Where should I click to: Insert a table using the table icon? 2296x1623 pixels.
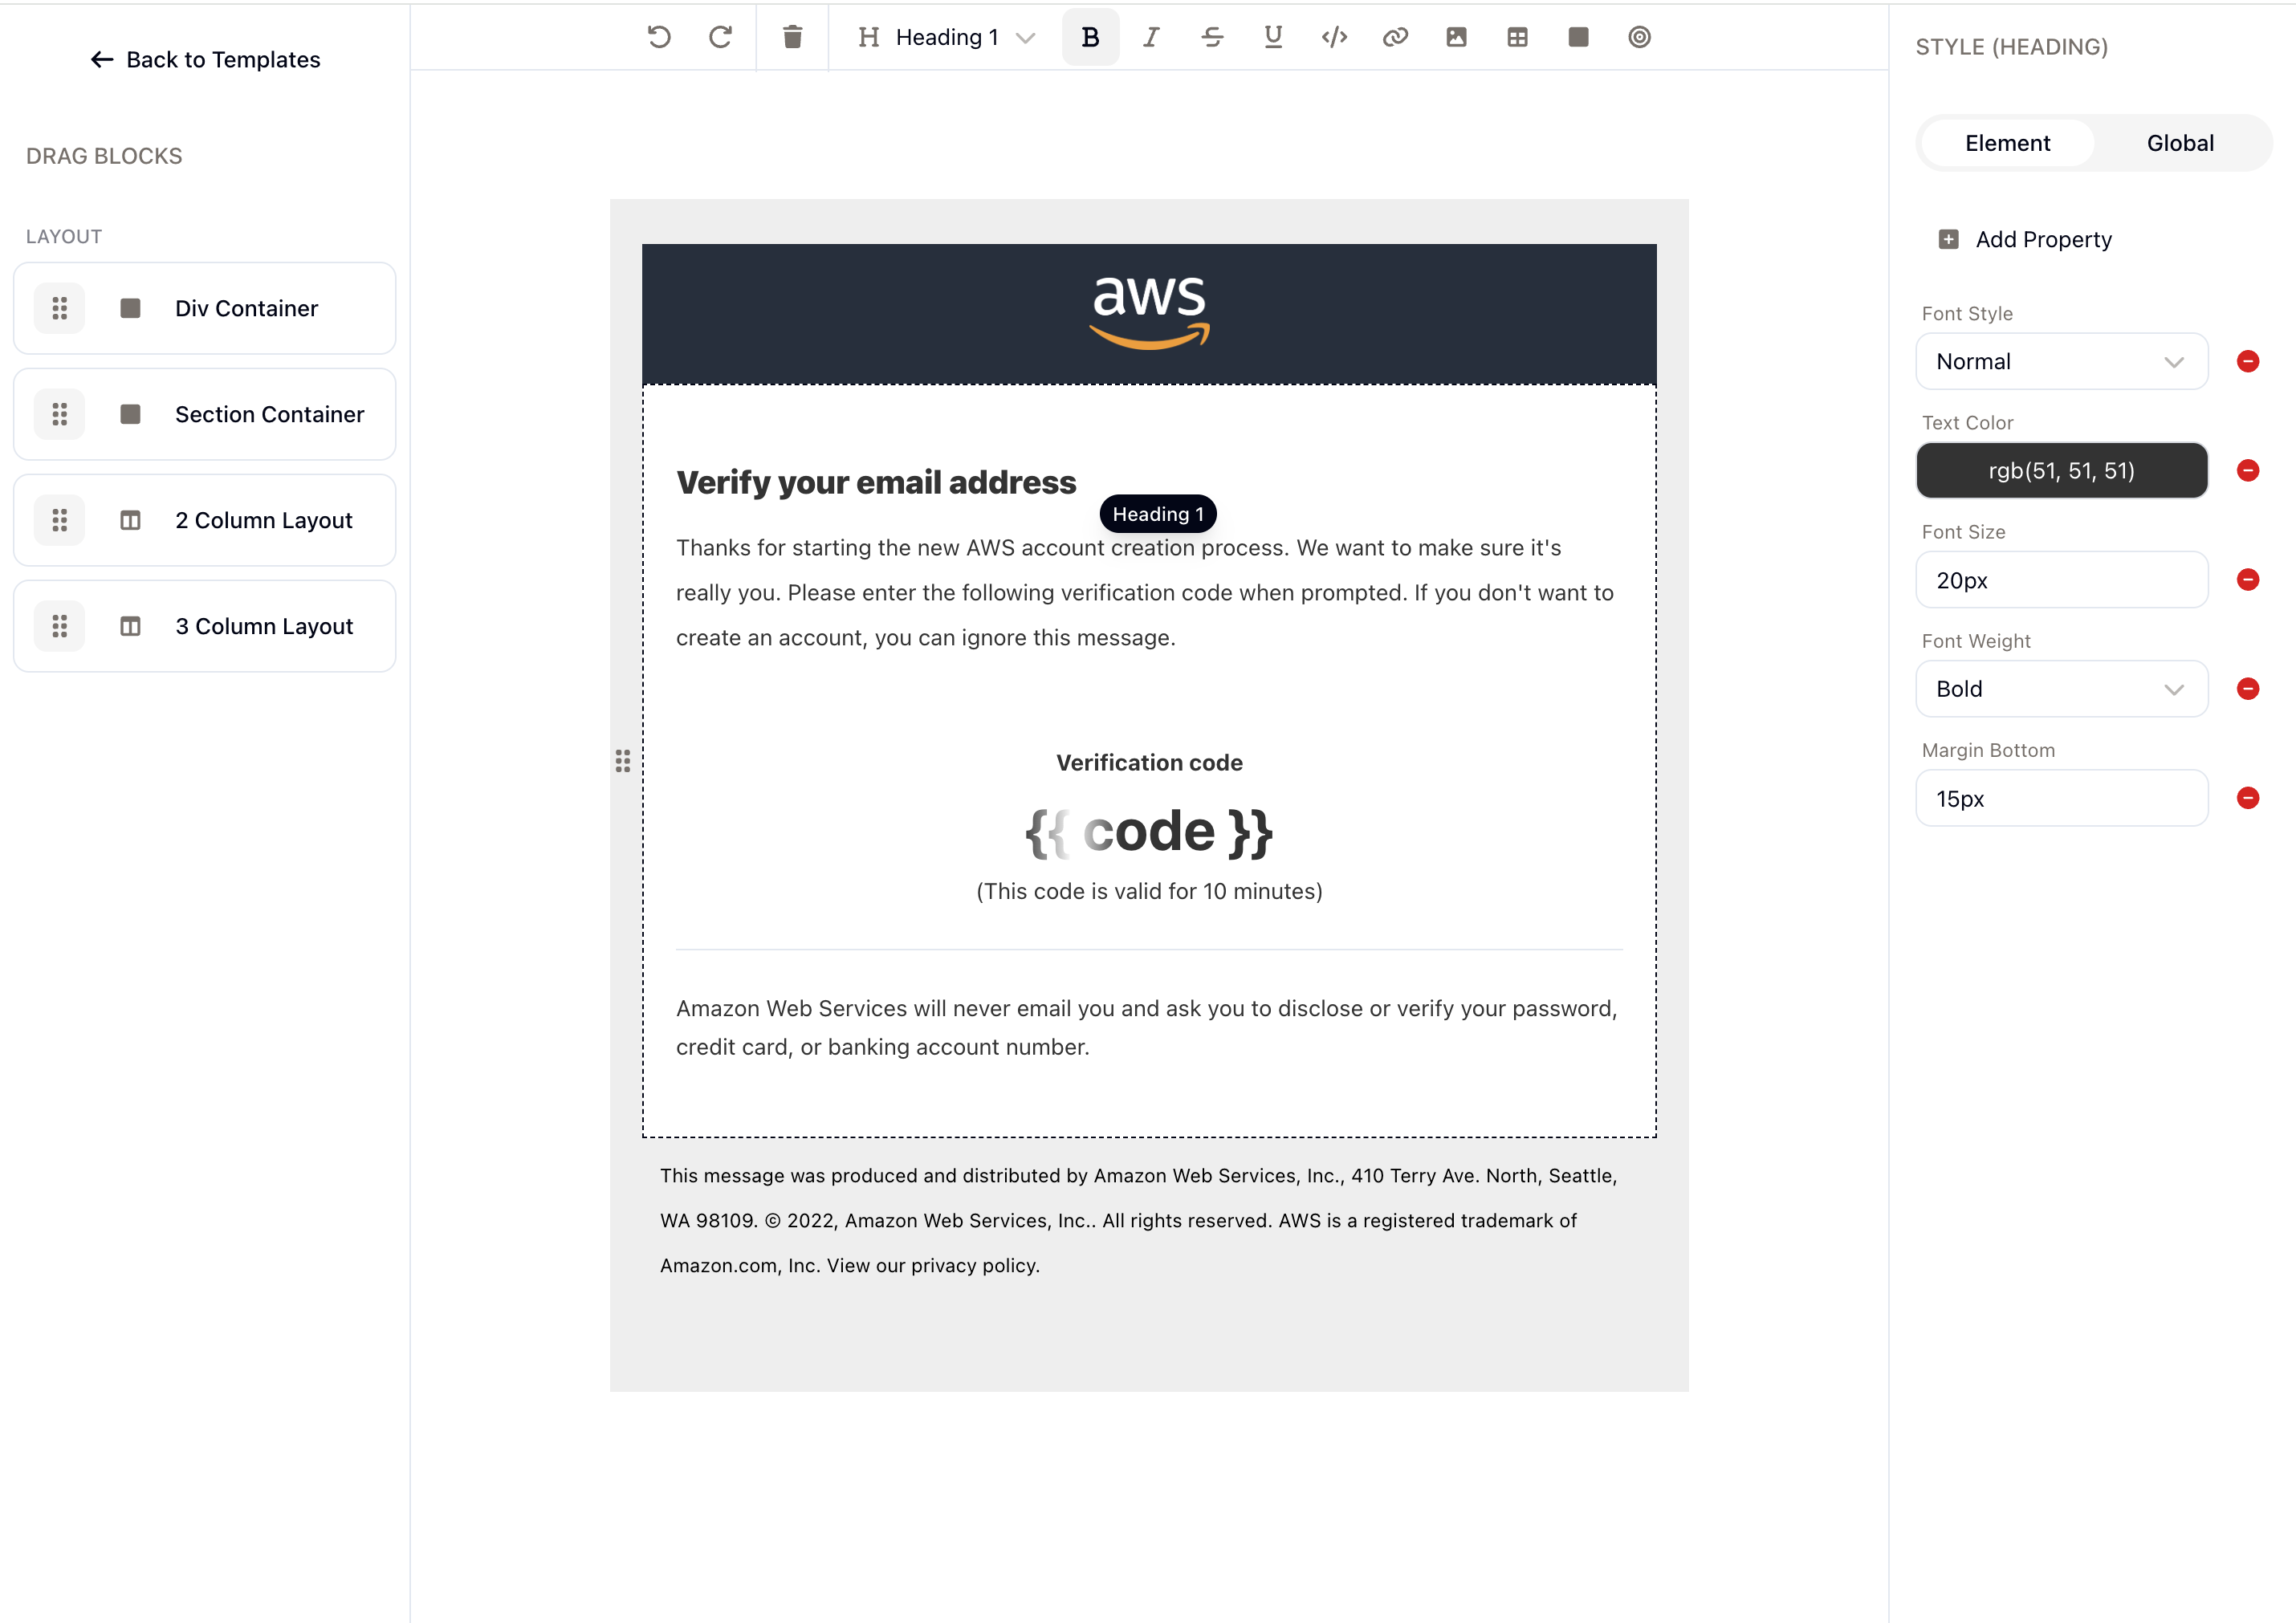pyautogui.click(x=1518, y=37)
